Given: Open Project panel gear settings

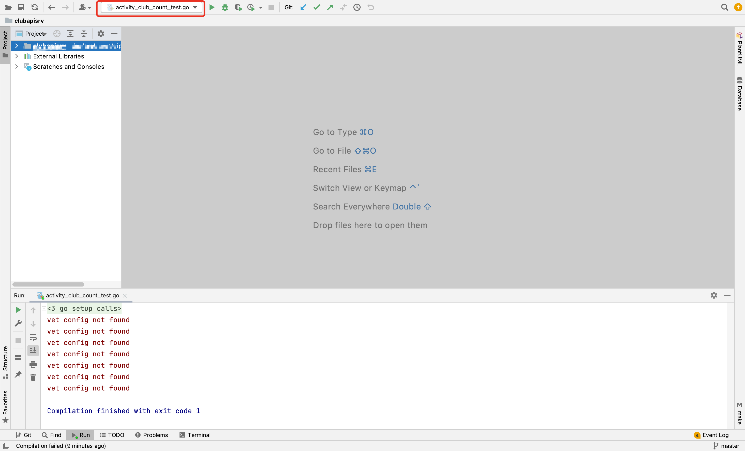Looking at the screenshot, I should 101,34.
